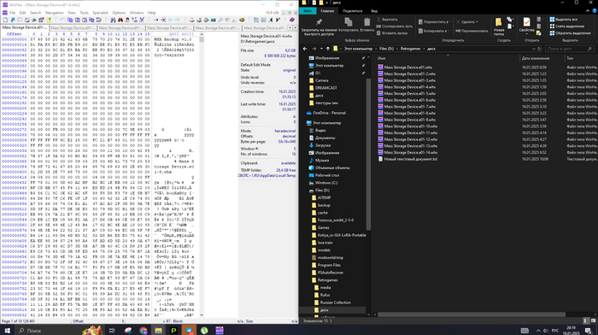
Task: Click the Explorer horizontal scrollbar
Action: tap(472, 314)
